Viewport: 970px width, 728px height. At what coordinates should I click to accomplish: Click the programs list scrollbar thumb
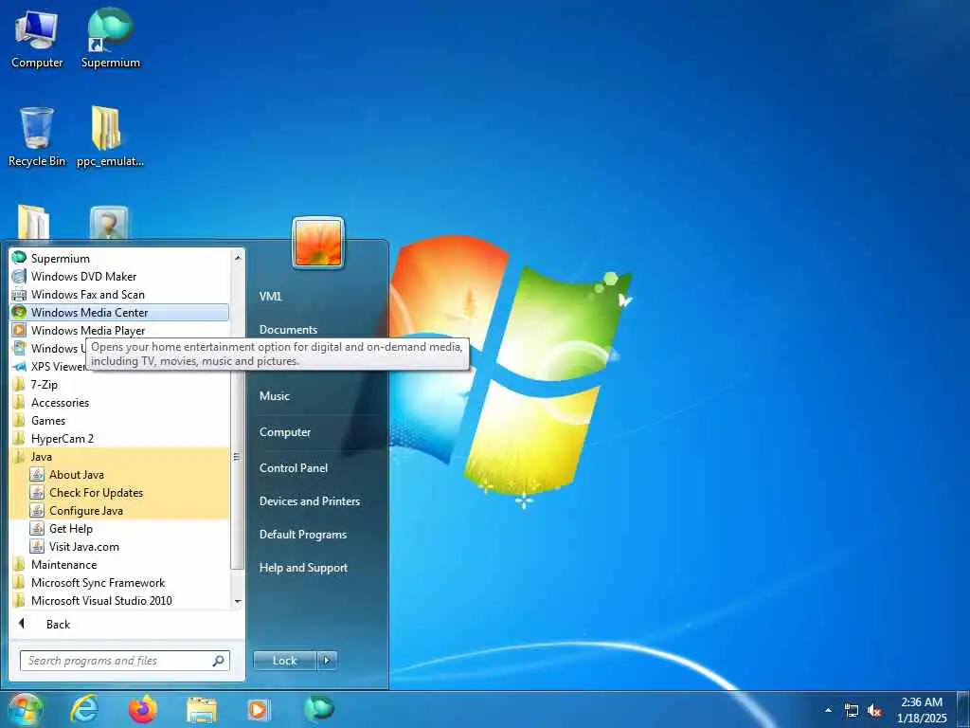(x=236, y=456)
